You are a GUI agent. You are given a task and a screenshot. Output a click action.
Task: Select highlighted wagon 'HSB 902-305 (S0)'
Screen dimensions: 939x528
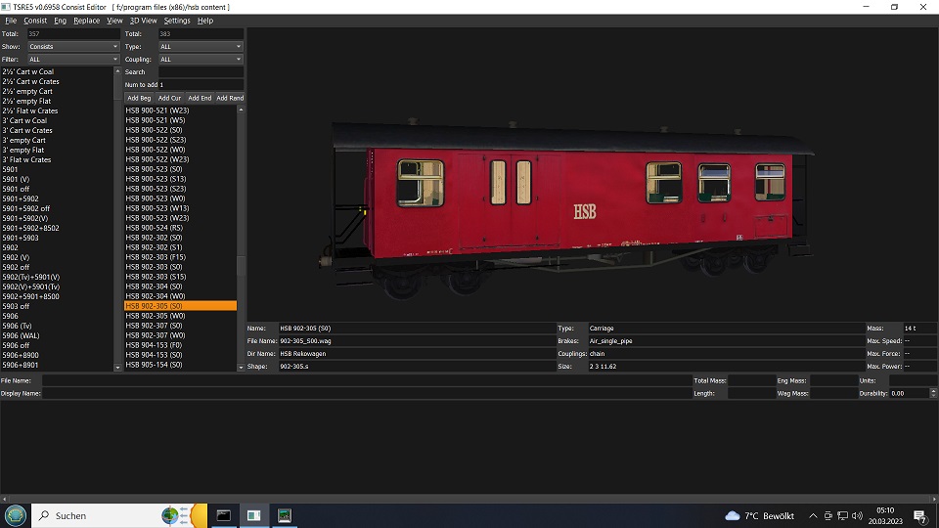pyautogui.click(x=180, y=306)
